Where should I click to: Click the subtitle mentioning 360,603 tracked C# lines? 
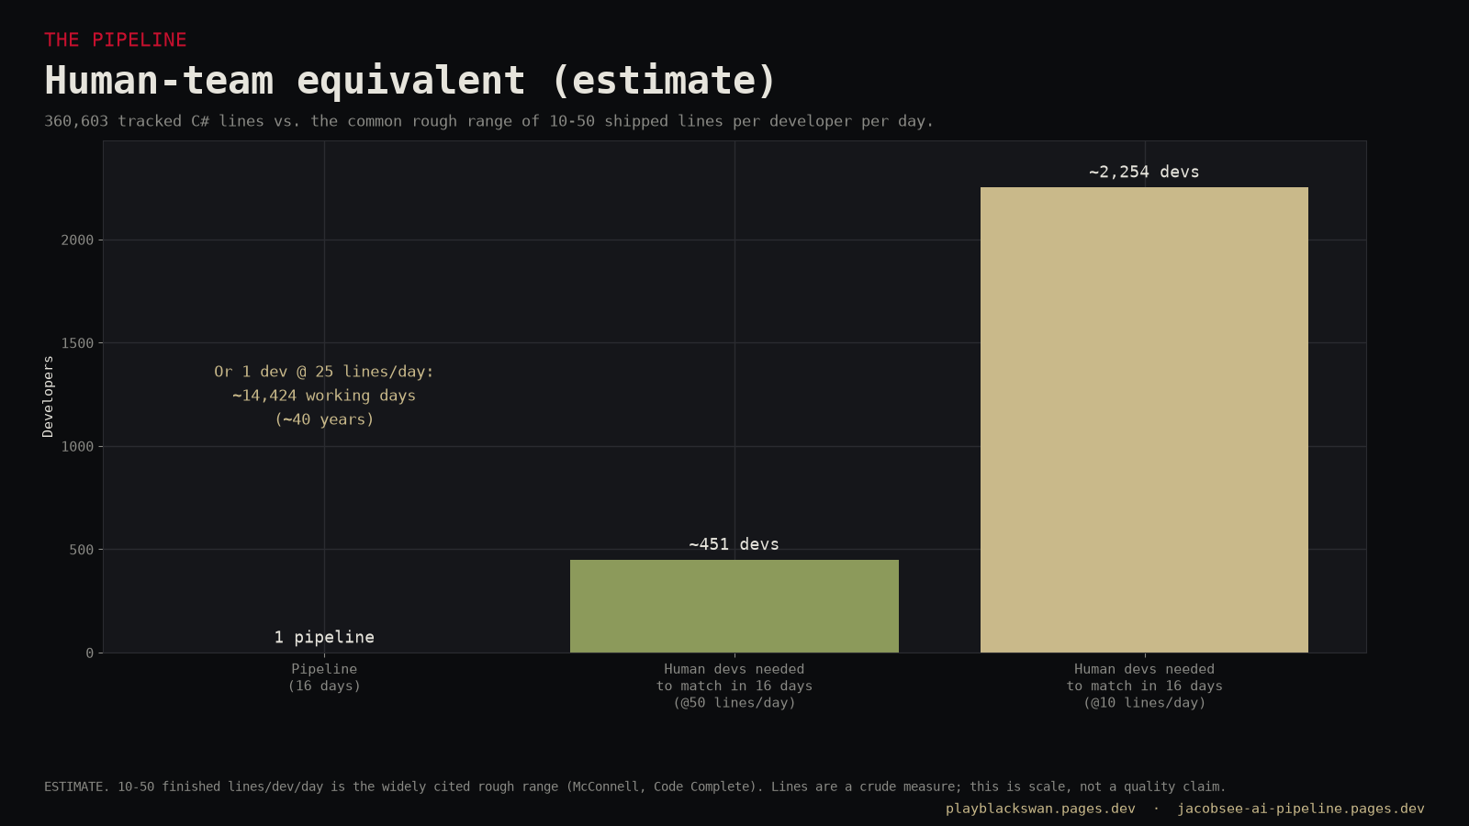(488, 121)
